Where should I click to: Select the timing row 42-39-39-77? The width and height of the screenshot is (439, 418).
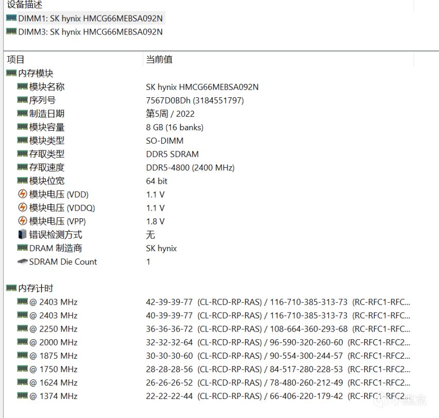[x=278, y=302]
